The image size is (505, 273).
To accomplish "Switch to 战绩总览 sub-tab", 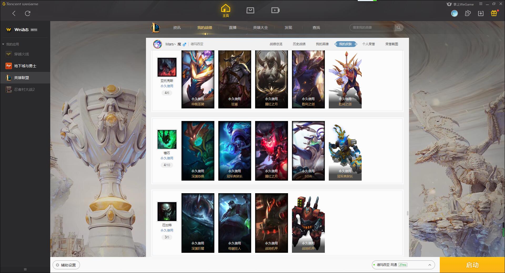I will (x=276, y=44).
